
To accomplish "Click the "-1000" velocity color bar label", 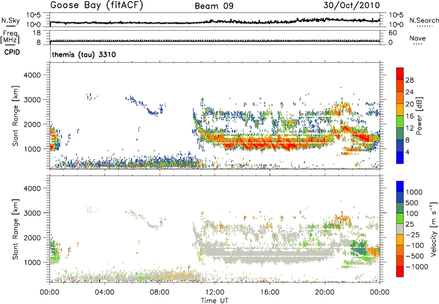I will coord(417,267).
